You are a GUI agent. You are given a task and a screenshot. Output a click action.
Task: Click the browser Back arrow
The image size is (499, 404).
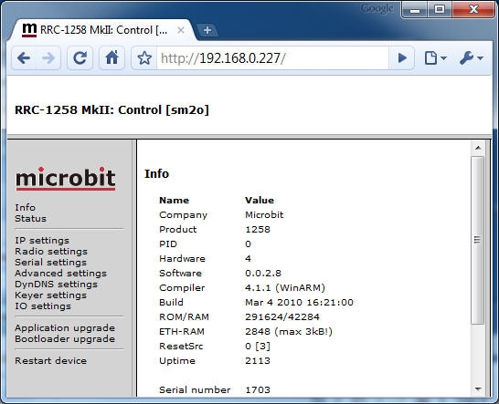coord(24,58)
